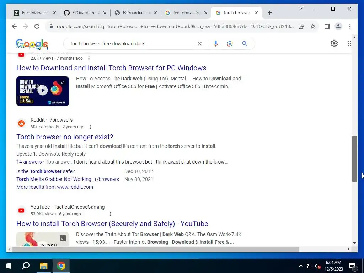The height and width of the screenshot is (273, 364).
Task: Go back to previous page arrow
Action: pos(14,26)
